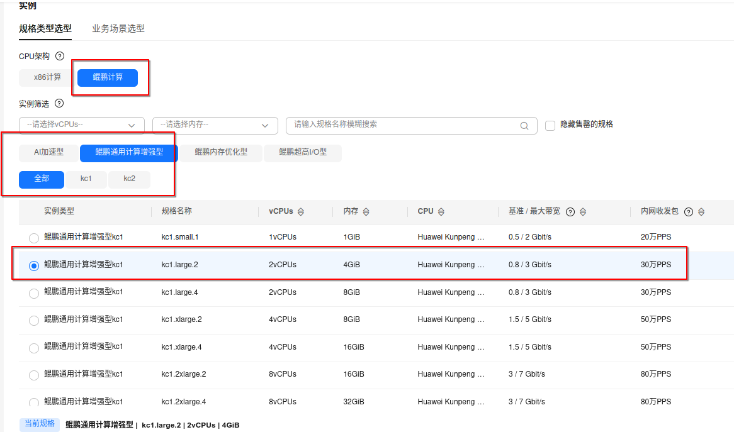Select the AI加速型 instance family
This screenshot has height=432, width=734.
click(x=48, y=153)
